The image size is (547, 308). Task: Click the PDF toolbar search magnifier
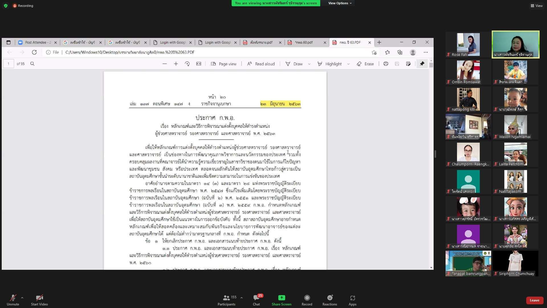coord(32,64)
